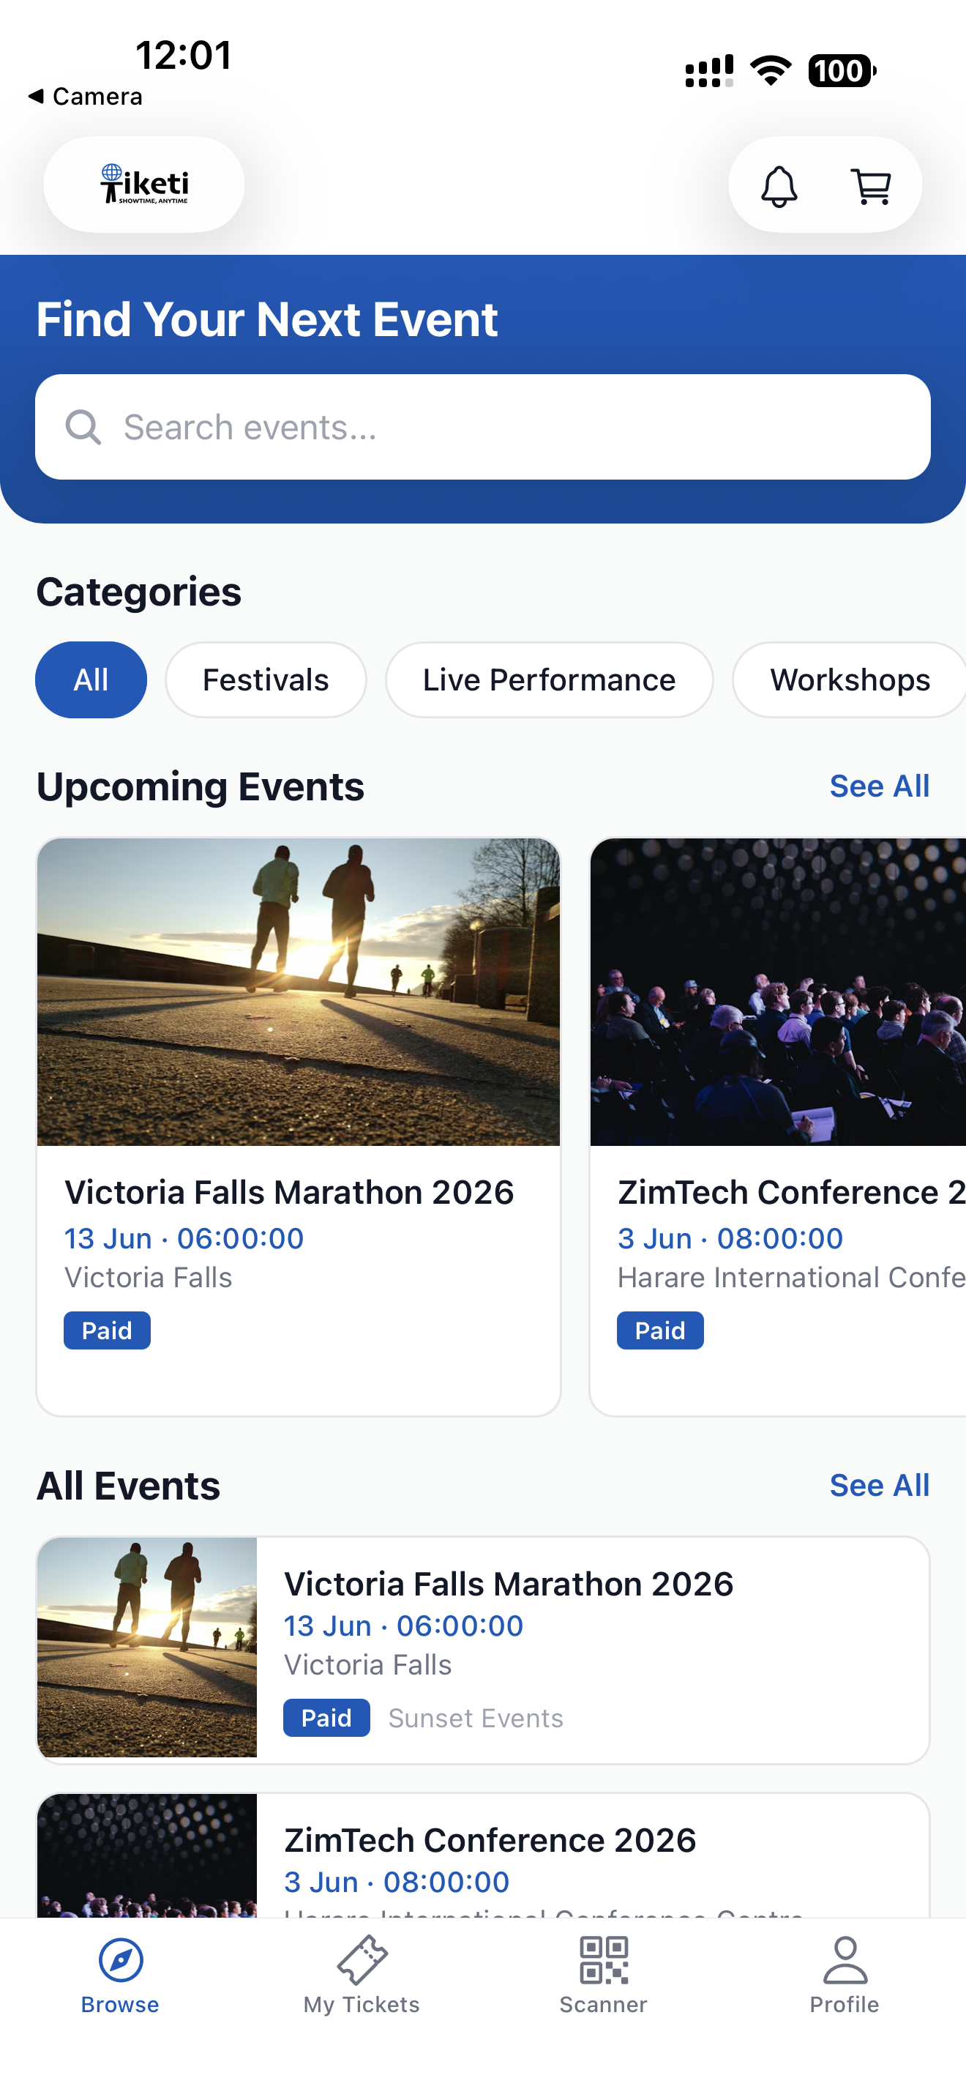See all Upcoming Events

tap(879, 786)
